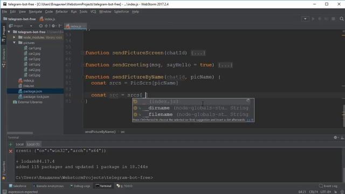Unfold the sendGreeting function gutter marker
Screen dimensions: 345x194
83,65
